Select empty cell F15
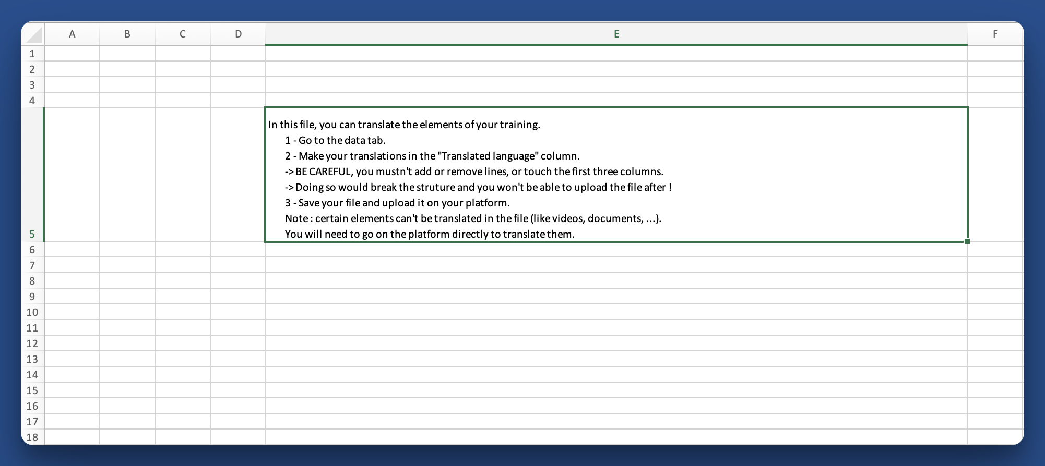This screenshot has height=466, width=1045. point(995,390)
